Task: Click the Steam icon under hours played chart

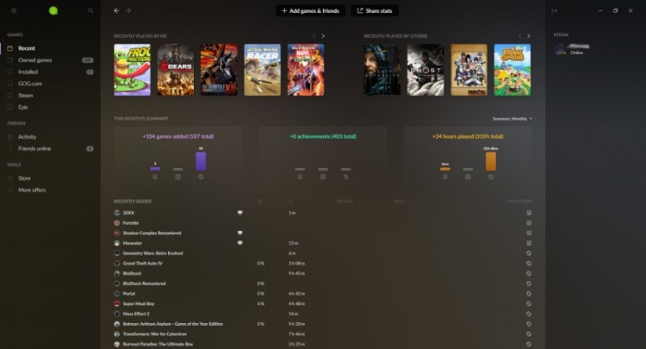Action: (x=491, y=177)
